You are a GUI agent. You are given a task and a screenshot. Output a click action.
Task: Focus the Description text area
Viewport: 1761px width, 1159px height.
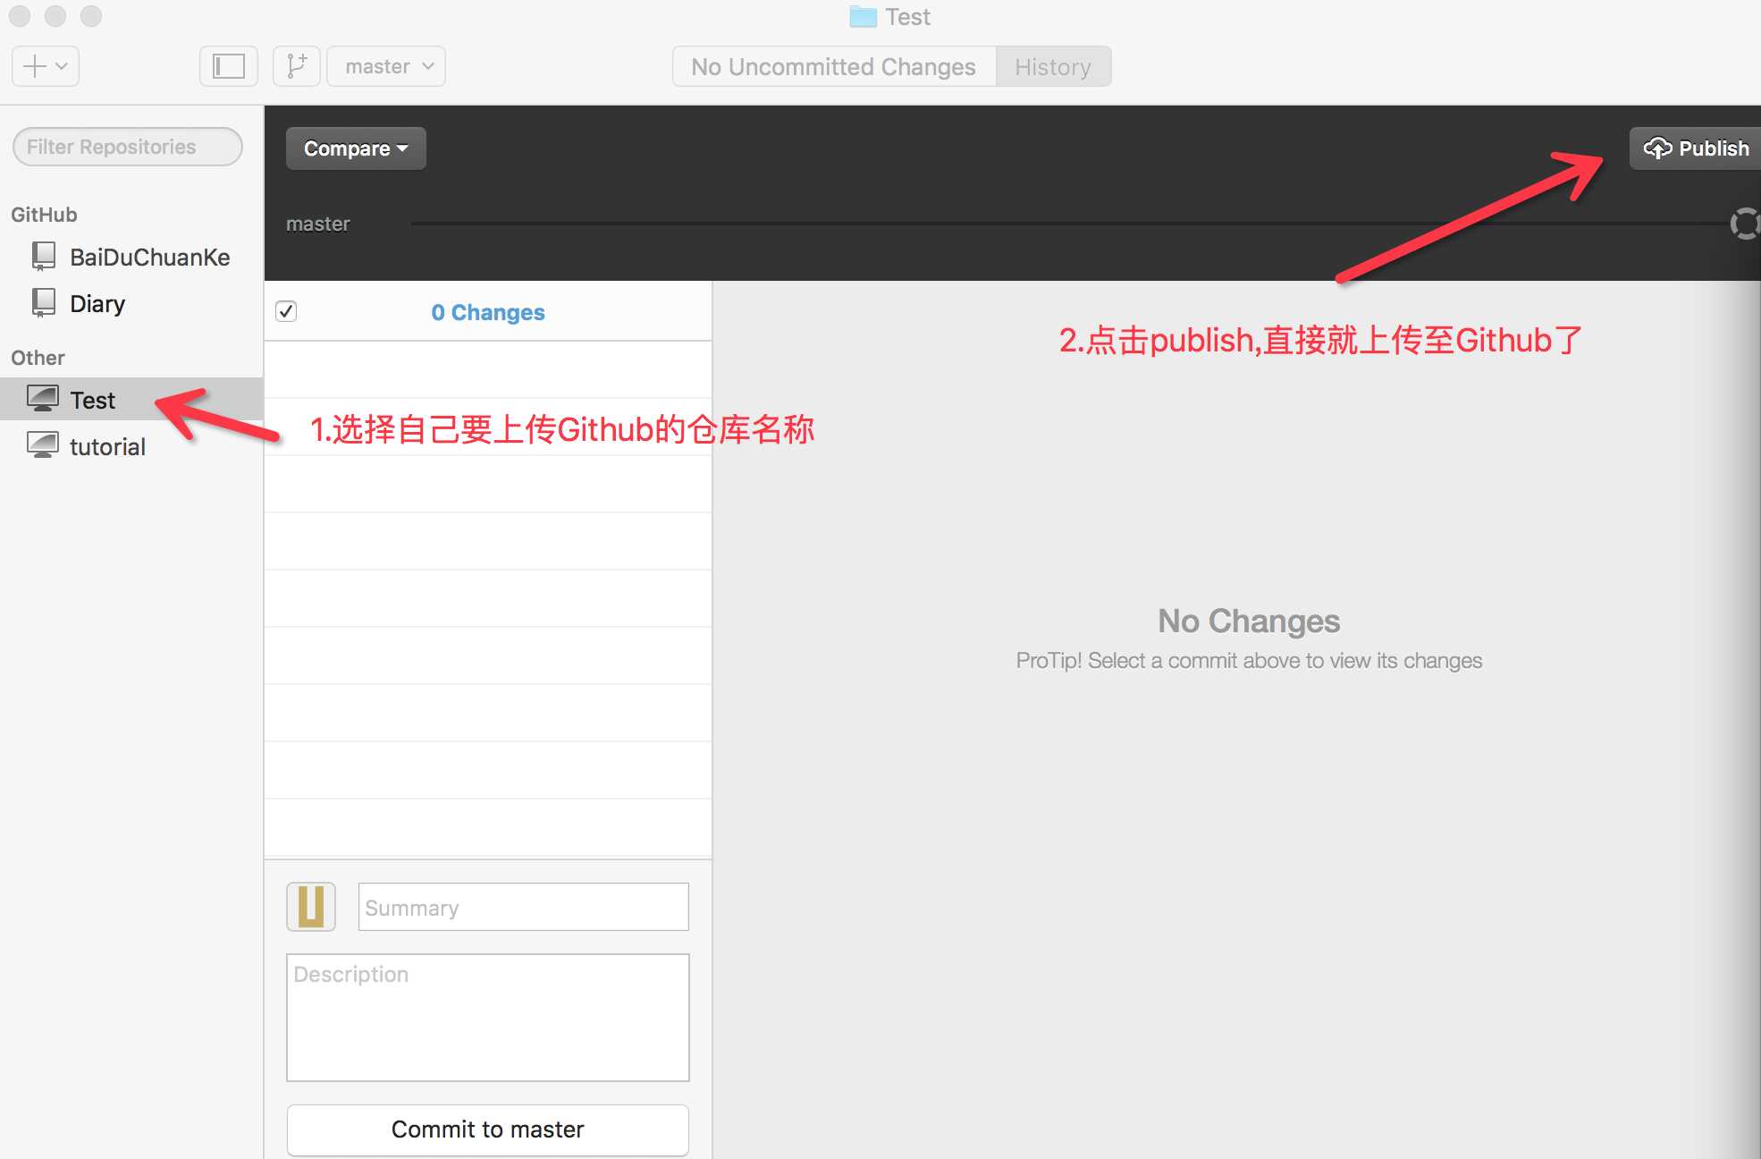488,1018
